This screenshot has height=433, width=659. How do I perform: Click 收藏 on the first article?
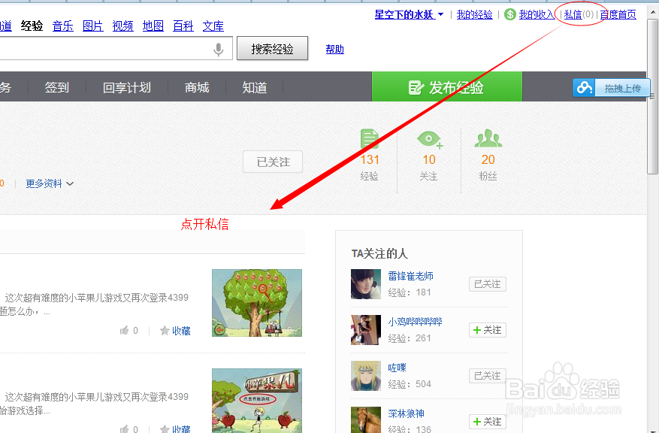click(x=181, y=331)
